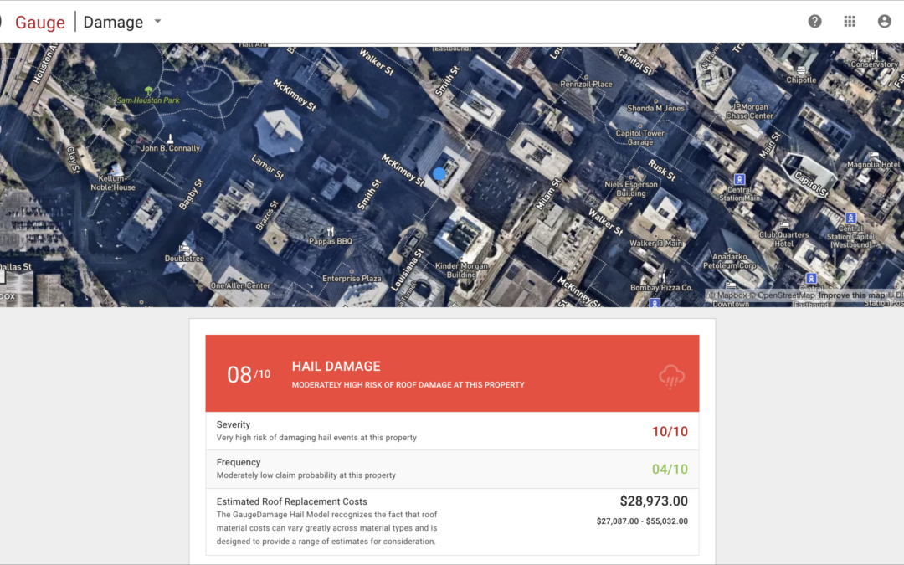Click the Chipotle restaurant icon
The image size is (904, 565).
tap(801, 70)
